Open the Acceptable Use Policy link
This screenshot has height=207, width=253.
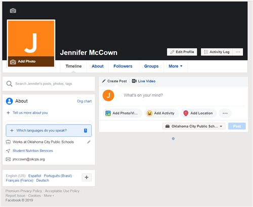coord(62,191)
